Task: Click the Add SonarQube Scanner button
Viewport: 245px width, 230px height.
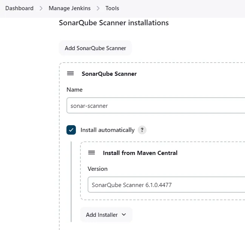Action: pos(95,48)
